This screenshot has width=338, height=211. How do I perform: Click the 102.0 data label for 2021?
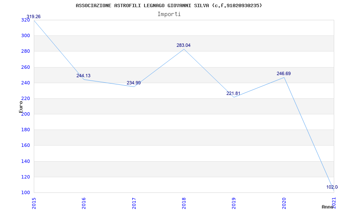332,187
